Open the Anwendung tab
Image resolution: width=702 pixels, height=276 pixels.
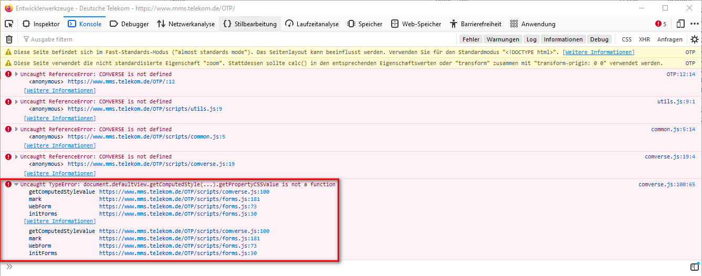pyautogui.click(x=532, y=24)
